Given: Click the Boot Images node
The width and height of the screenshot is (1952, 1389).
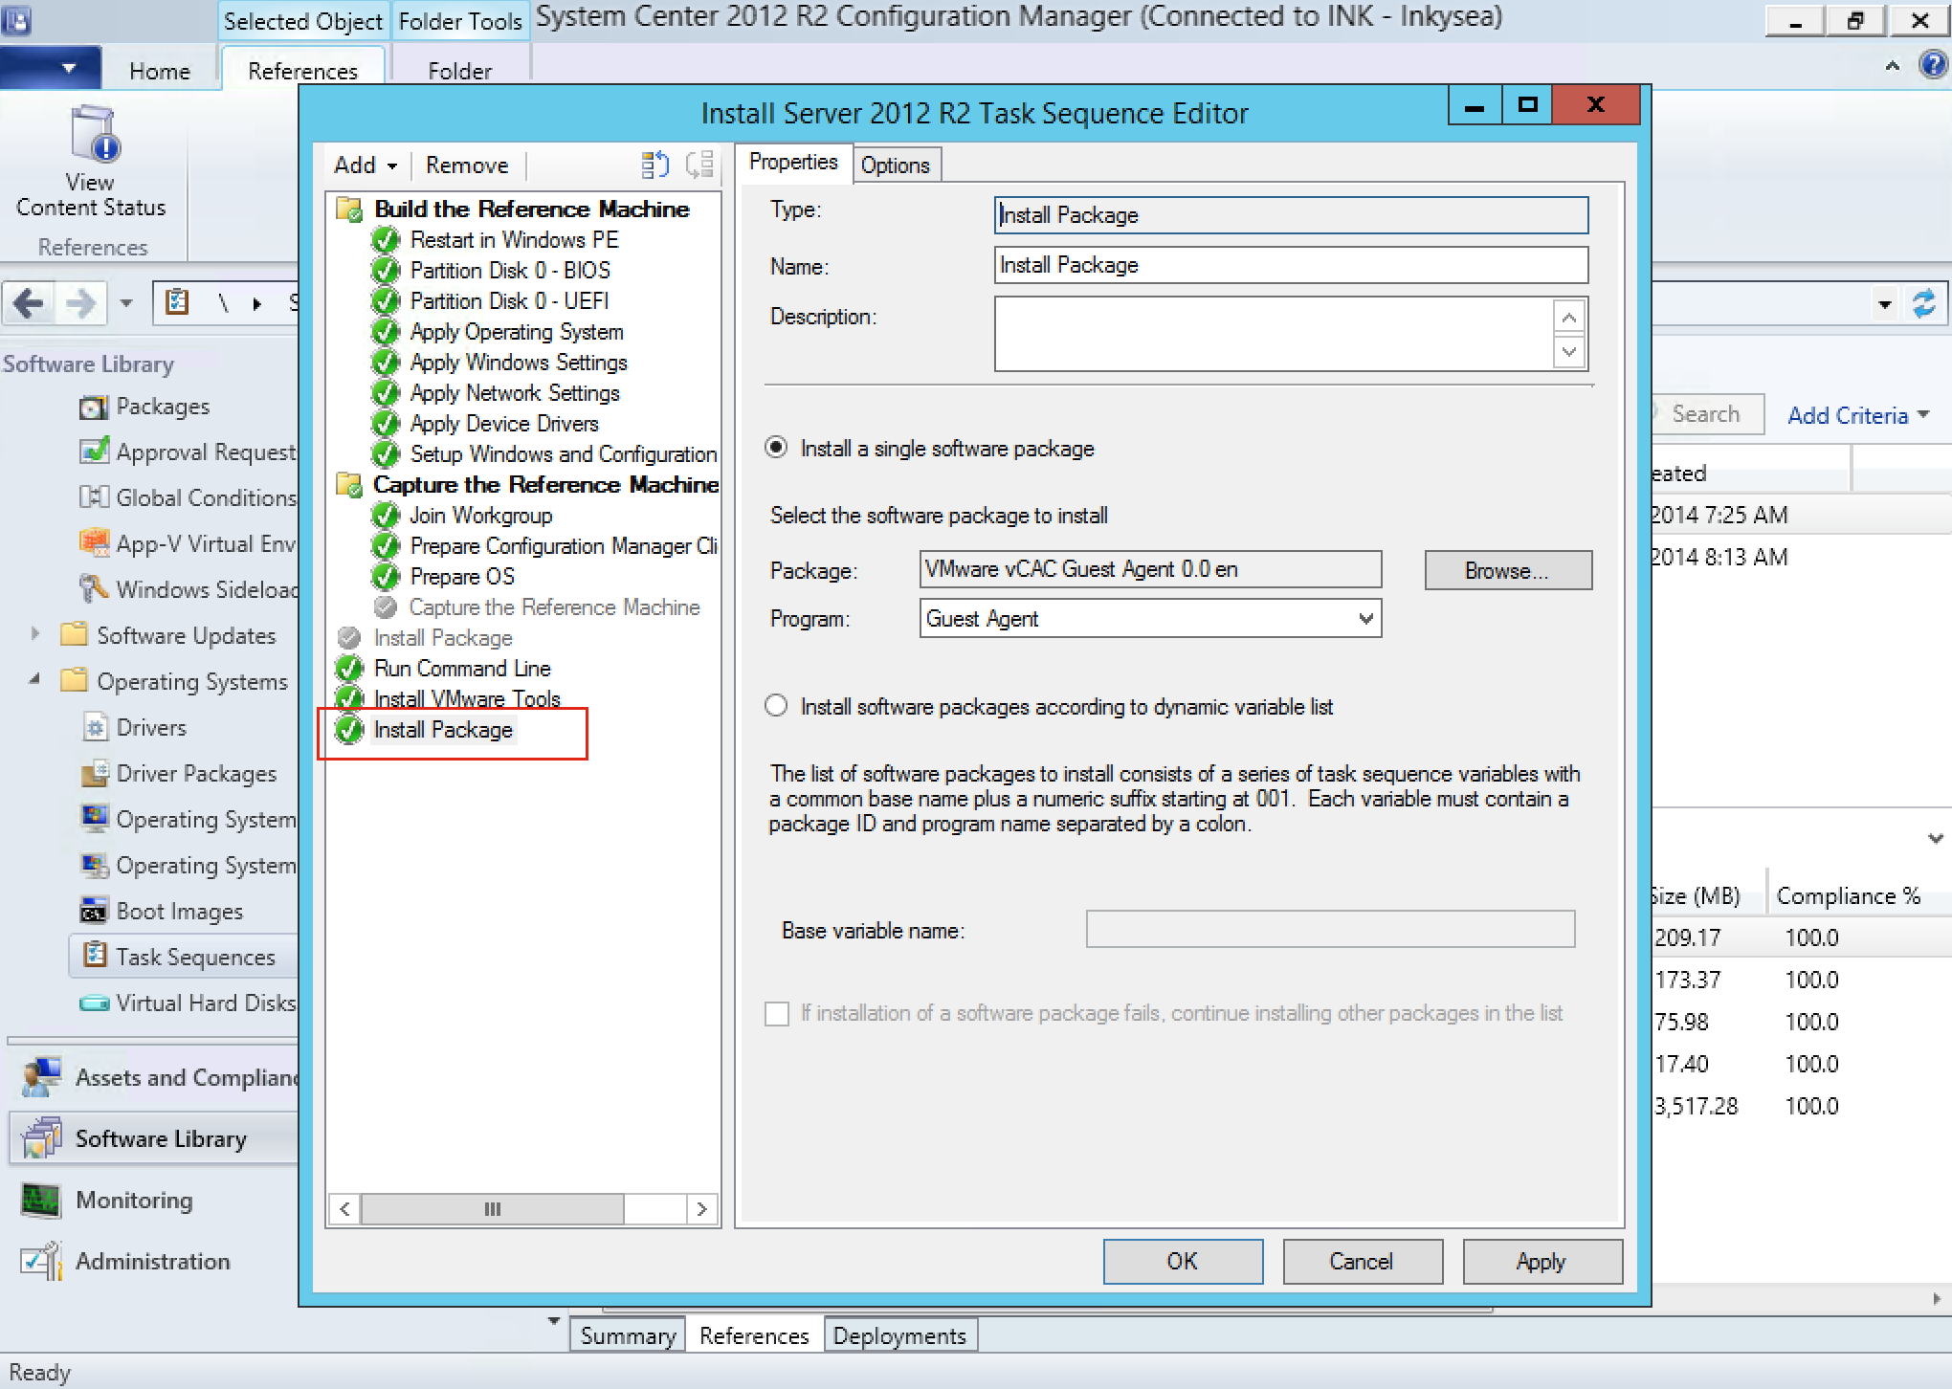Looking at the screenshot, I should pos(179,911).
